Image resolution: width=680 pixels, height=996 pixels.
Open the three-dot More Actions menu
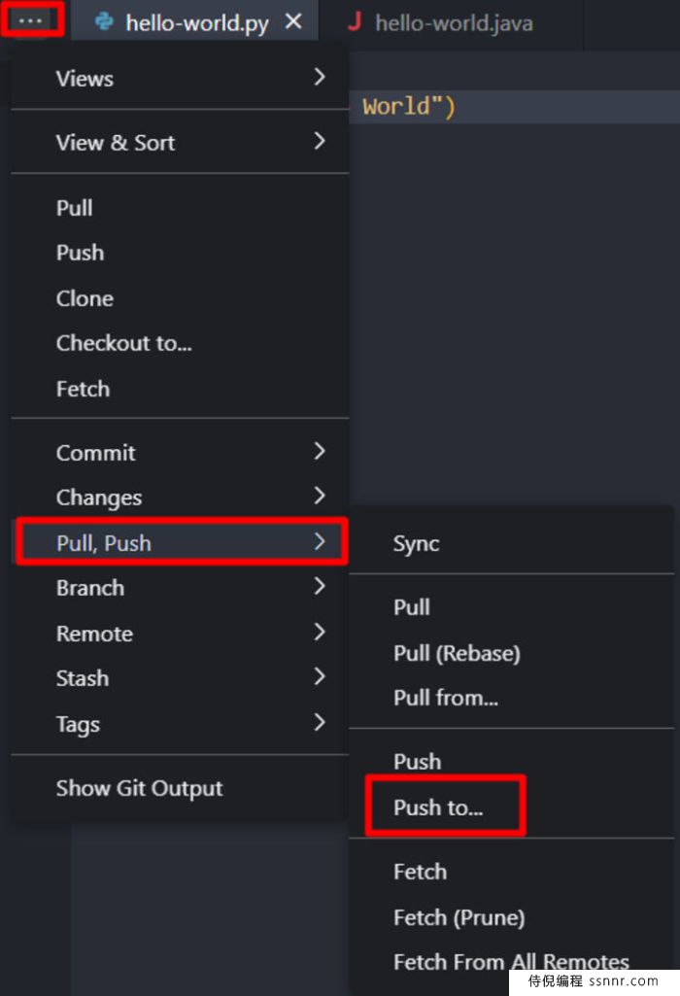(30, 19)
